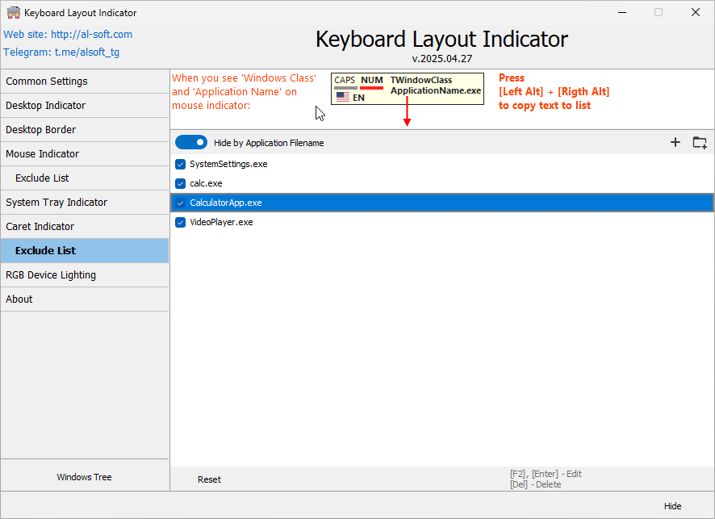Click the Hide button at bottom right
715x519 pixels.
(x=672, y=505)
